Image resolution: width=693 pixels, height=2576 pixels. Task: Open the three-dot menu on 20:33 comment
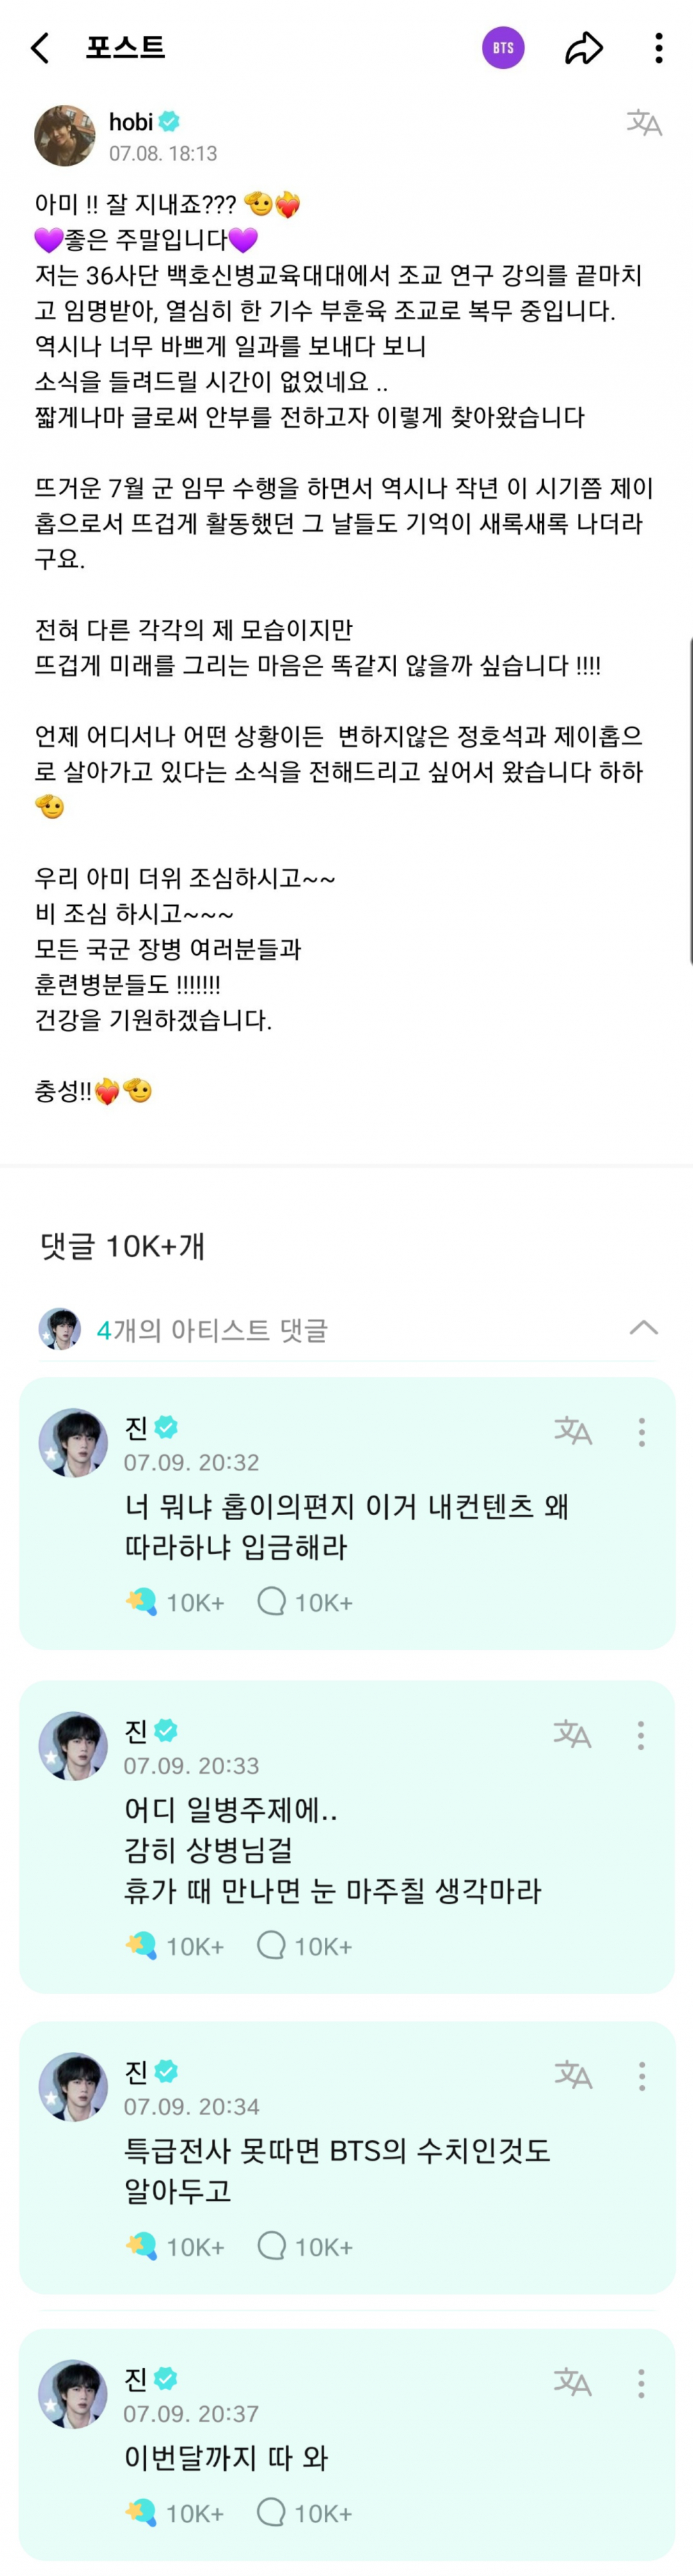642,1734
